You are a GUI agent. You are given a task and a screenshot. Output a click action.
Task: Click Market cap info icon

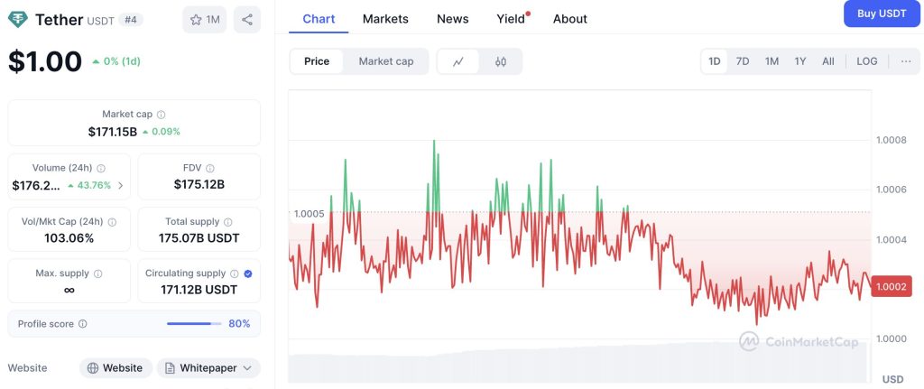pos(162,115)
